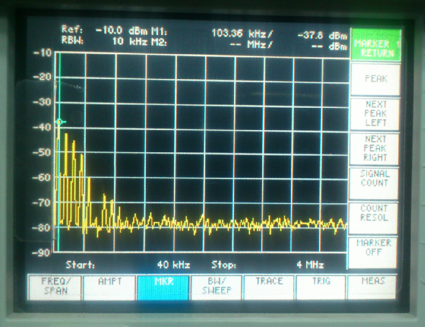Click the Start frequency value 40 kHz
Screen dimensions: 425x327
click(173, 264)
